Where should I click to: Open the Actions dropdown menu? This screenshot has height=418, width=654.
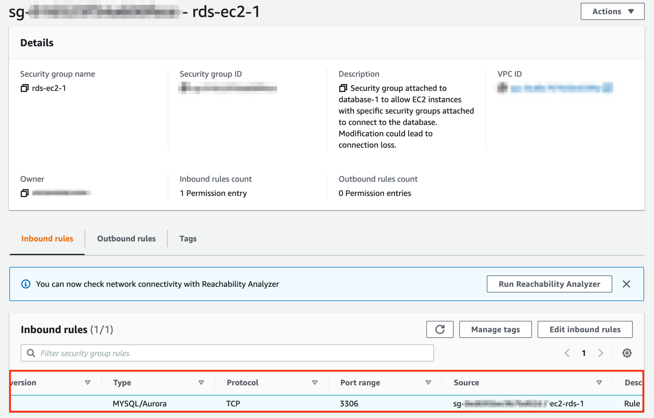click(612, 11)
